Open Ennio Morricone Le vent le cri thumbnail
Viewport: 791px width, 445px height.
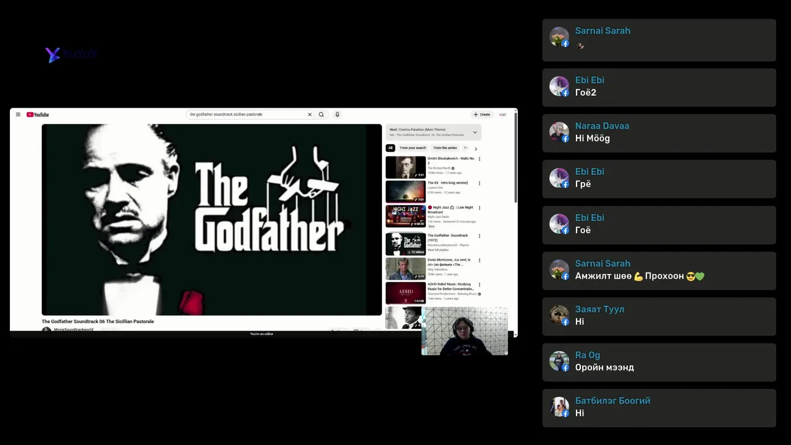click(x=405, y=269)
